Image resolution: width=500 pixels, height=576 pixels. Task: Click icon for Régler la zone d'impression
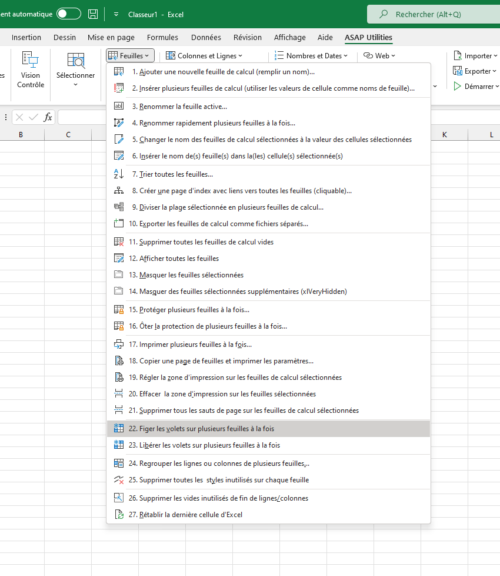click(x=119, y=378)
